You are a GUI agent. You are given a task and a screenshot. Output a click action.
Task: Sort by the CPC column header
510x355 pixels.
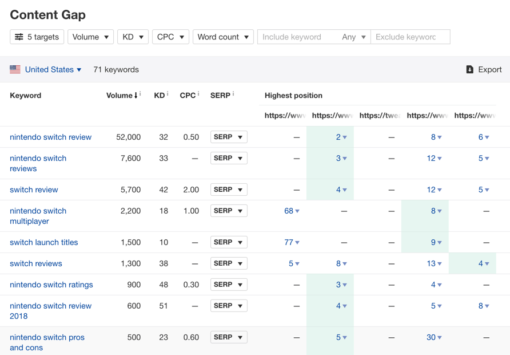[188, 96]
